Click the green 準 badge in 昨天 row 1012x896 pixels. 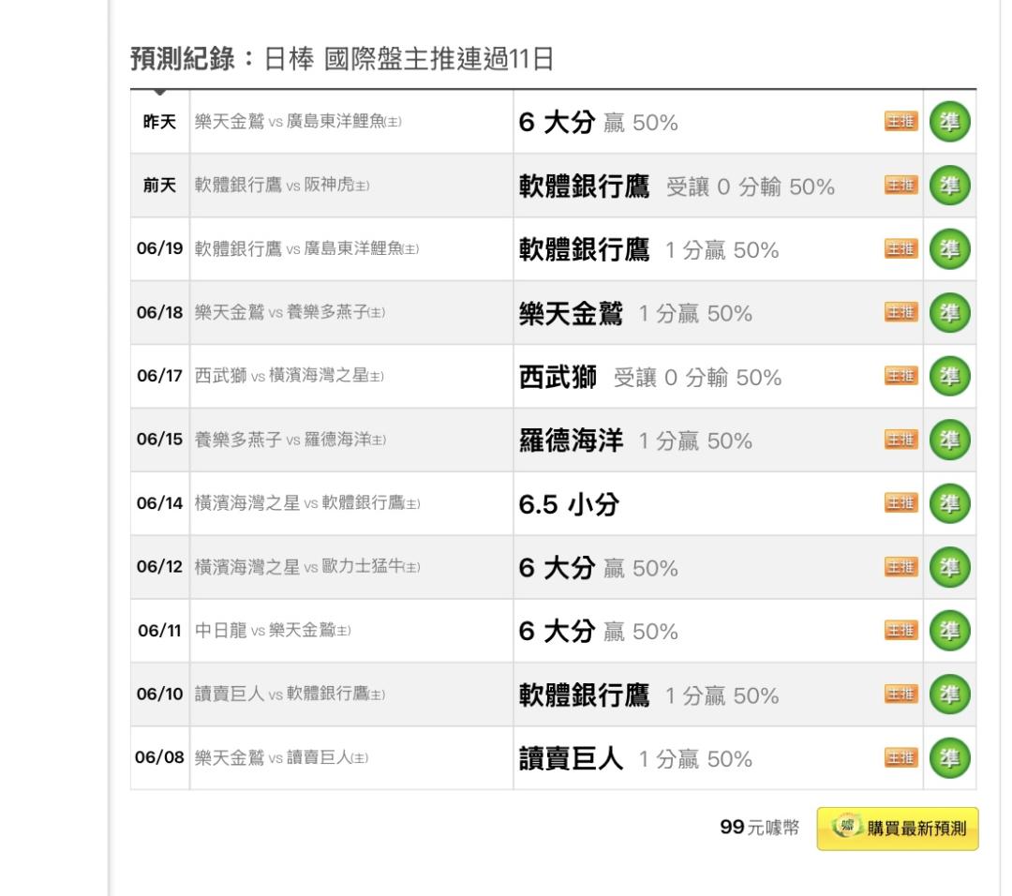coord(949,122)
